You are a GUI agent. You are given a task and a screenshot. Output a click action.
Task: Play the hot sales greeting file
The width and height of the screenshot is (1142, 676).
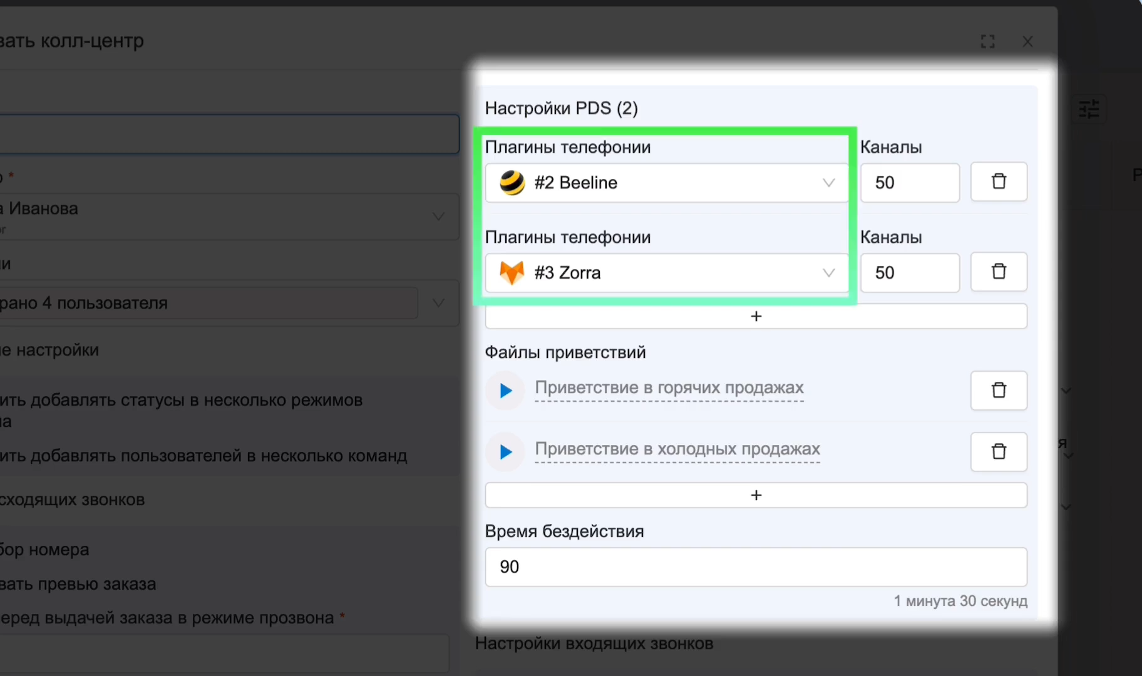[x=505, y=391]
